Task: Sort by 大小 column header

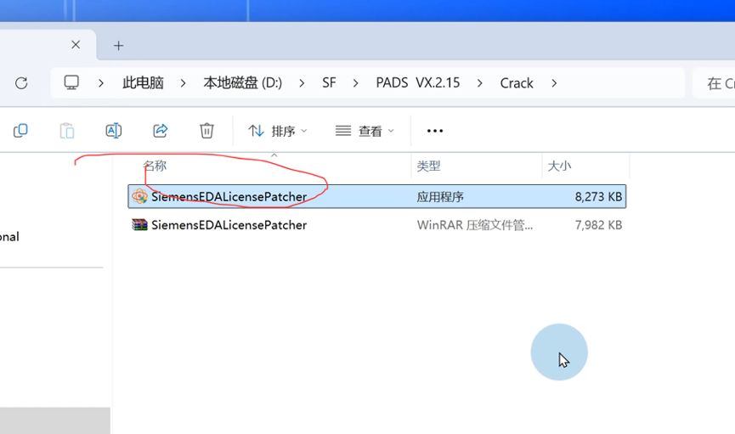Action: coord(559,166)
